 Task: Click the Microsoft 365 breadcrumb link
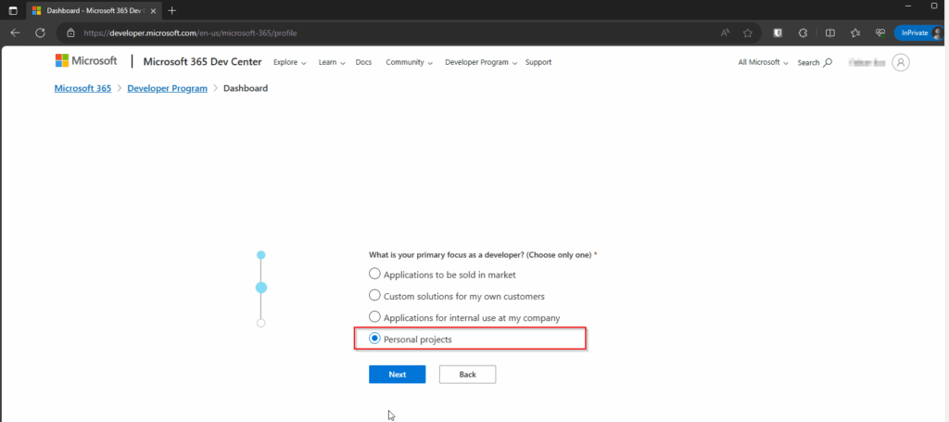(x=82, y=88)
